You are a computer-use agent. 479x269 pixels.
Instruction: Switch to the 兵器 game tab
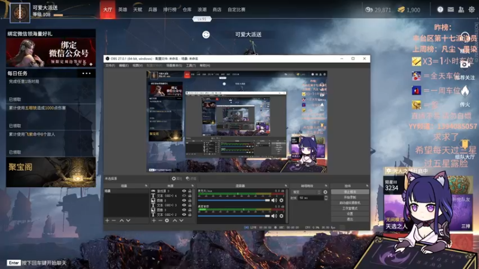point(153,10)
